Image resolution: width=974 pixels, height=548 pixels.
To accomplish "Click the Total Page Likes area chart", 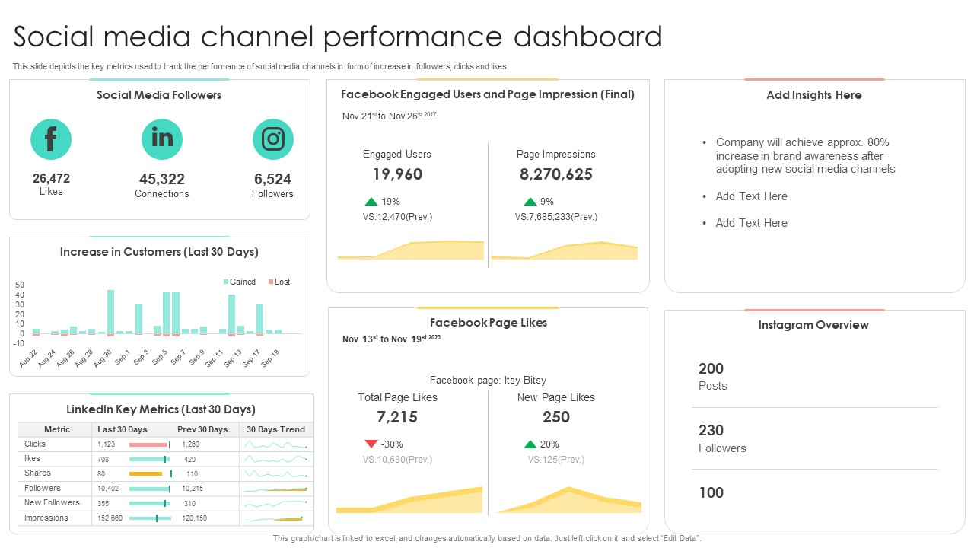I will point(409,500).
